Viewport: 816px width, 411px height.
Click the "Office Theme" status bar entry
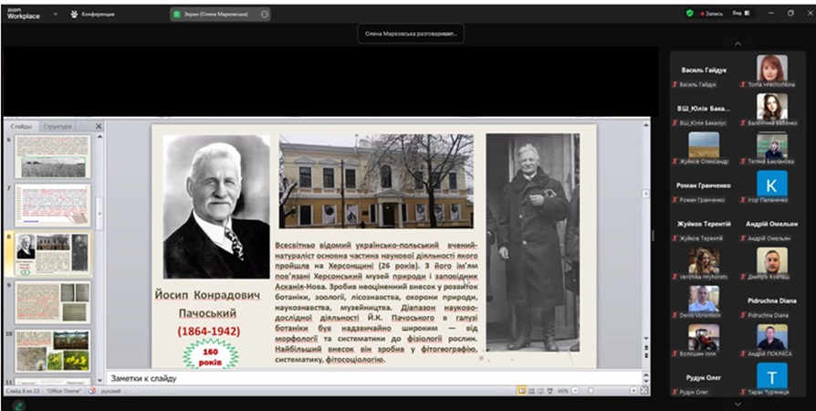[x=64, y=391]
